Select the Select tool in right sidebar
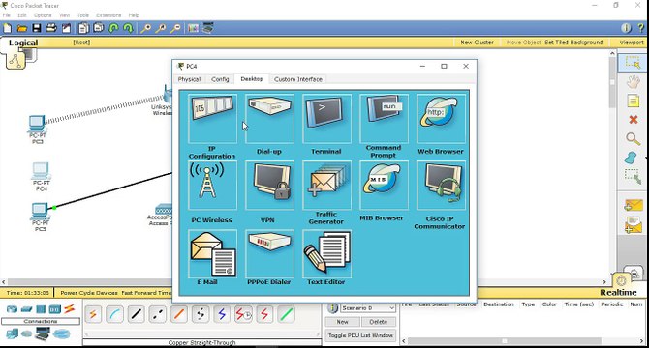The width and height of the screenshot is (649, 348). click(x=633, y=62)
